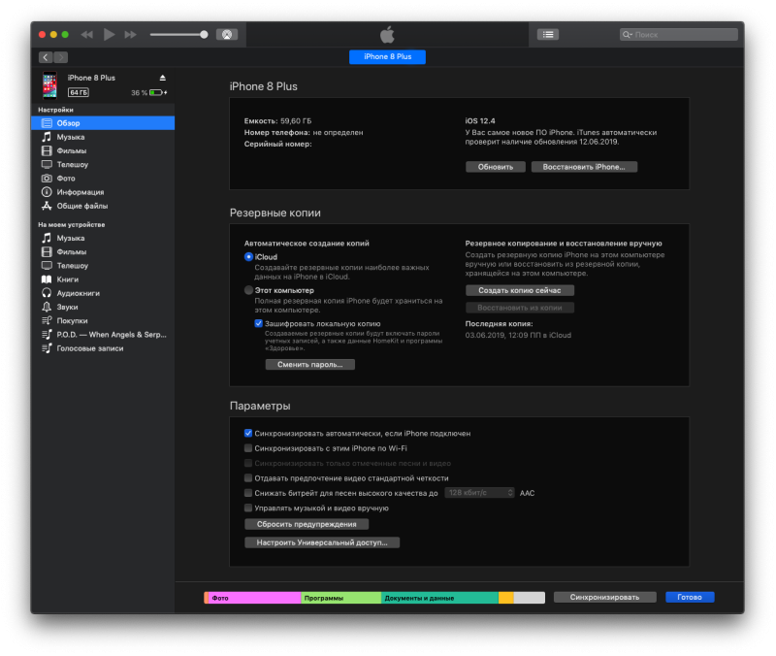Select the iCloud backup radio button
The height and width of the screenshot is (656, 776).
249,257
